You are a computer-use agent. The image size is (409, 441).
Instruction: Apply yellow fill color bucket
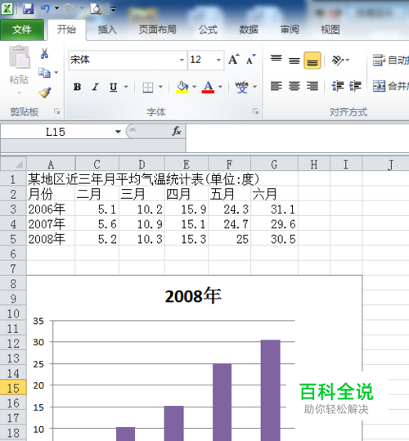pyautogui.click(x=182, y=88)
